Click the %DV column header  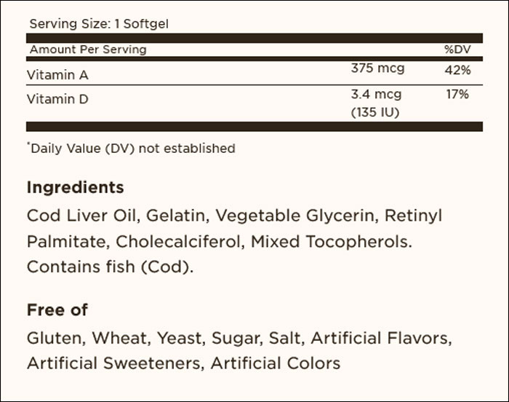tap(457, 50)
